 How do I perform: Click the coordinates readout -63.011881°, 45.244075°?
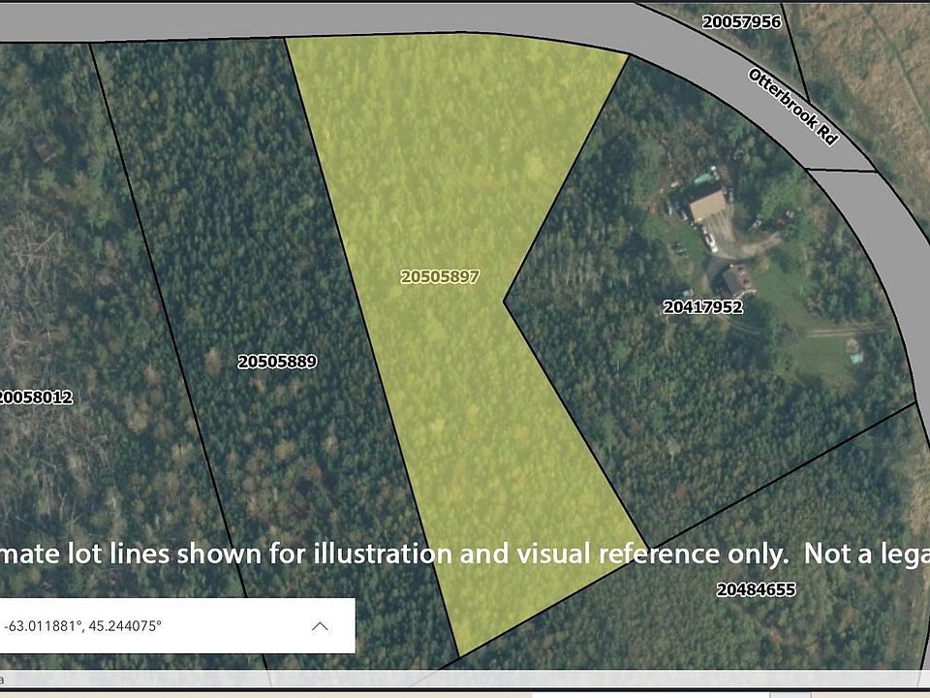click(x=82, y=625)
